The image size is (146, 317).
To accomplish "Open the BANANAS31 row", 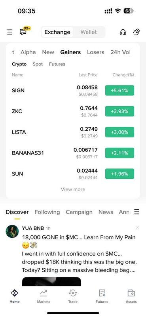I will [x=73, y=153].
